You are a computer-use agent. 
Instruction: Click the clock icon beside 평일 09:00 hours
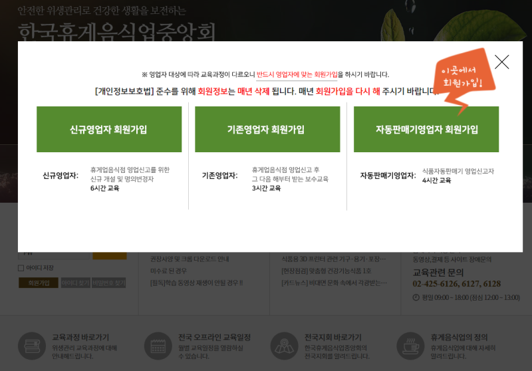(x=416, y=297)
